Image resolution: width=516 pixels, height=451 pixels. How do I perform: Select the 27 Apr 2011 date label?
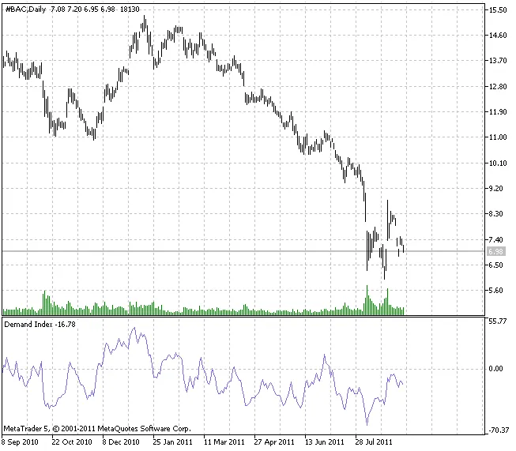(x=273, y=442)
